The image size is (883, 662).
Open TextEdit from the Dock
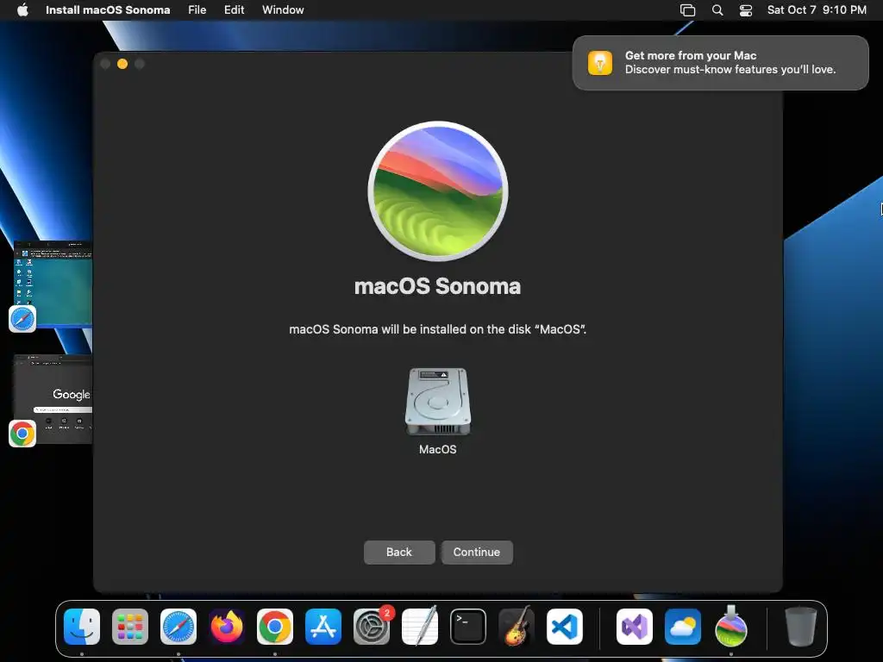pos(420,627)
